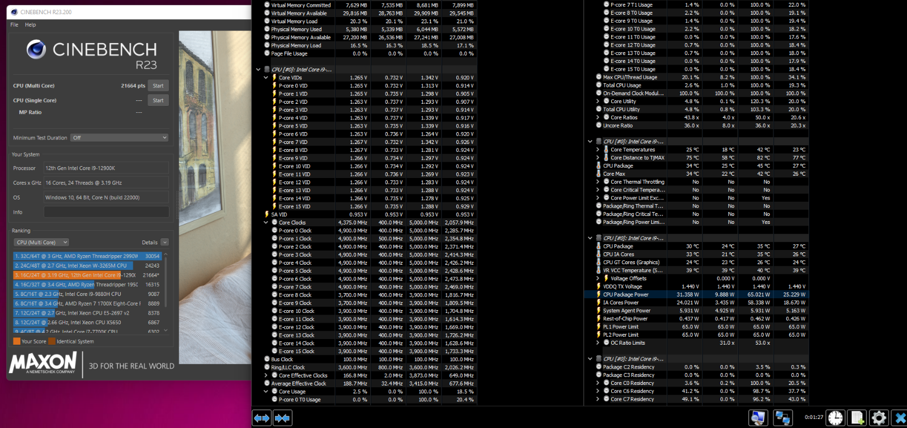Click the Cinebench render preview image
This screenshot has width=907, height=428.
click(215, 197)
